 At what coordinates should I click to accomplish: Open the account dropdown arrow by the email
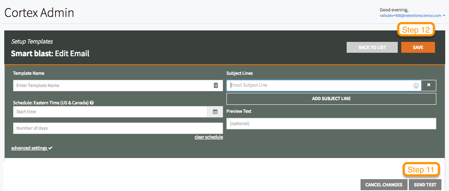pos(444,16)
